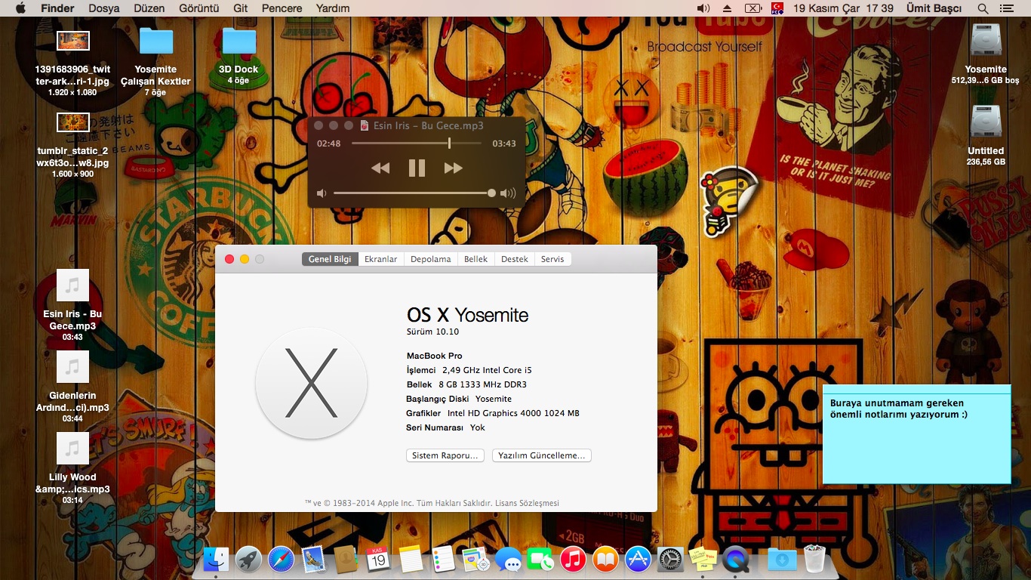
Task: Select Yosemite Çalışan Kextler folder
Action: (x=156, y=41)
